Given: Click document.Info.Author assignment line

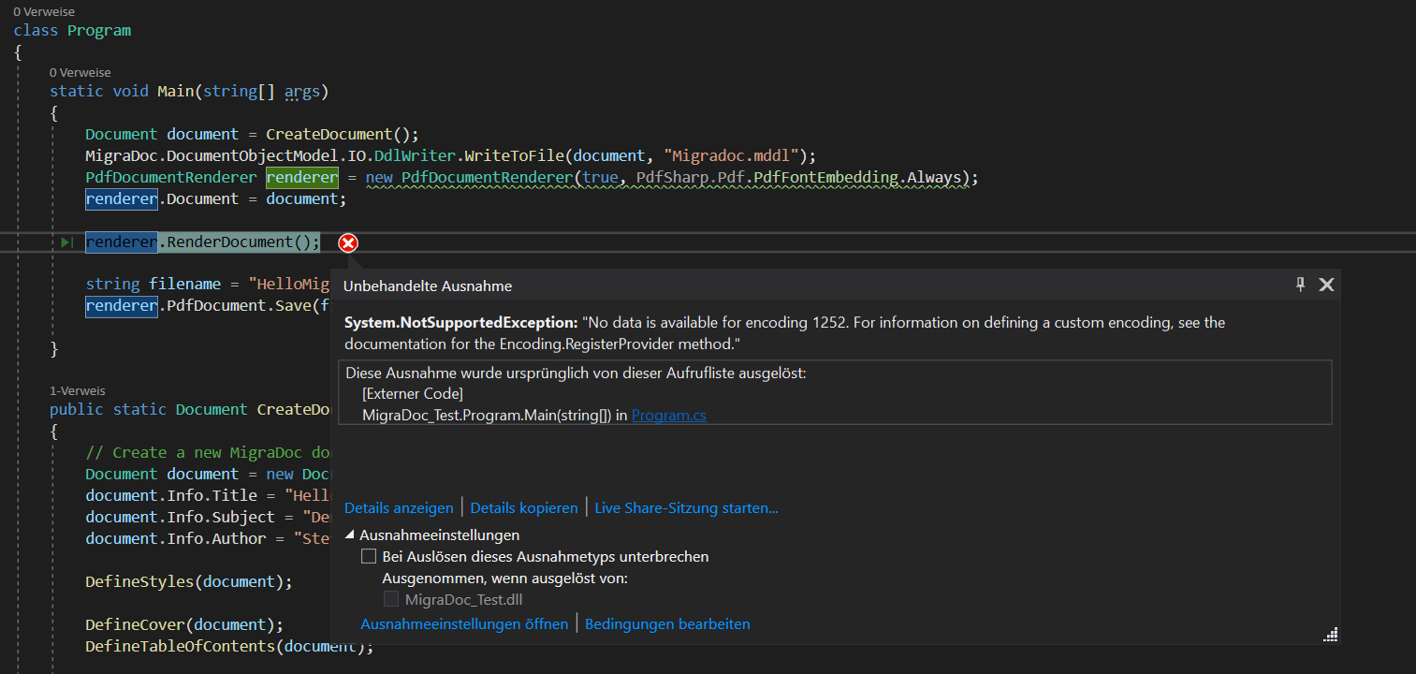Looking at the screenshot, I should pyautogui.click(x=208, y=538).
